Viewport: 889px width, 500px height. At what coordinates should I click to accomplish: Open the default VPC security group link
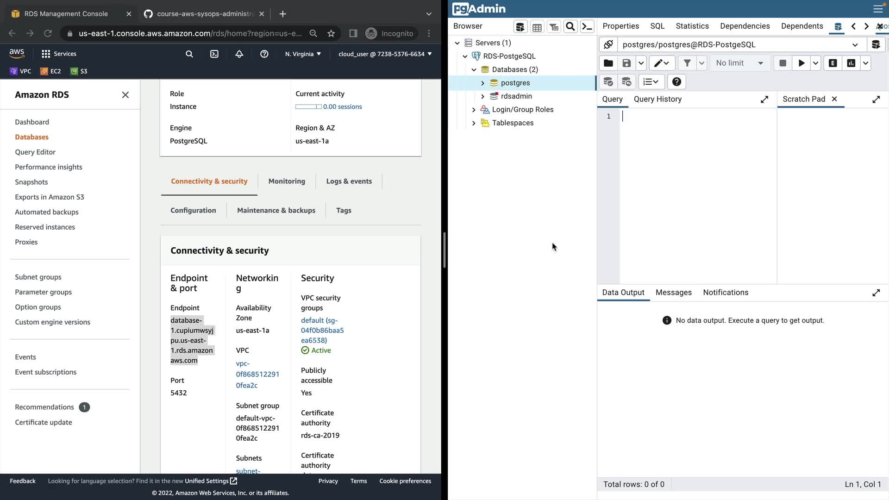[322, 330]
